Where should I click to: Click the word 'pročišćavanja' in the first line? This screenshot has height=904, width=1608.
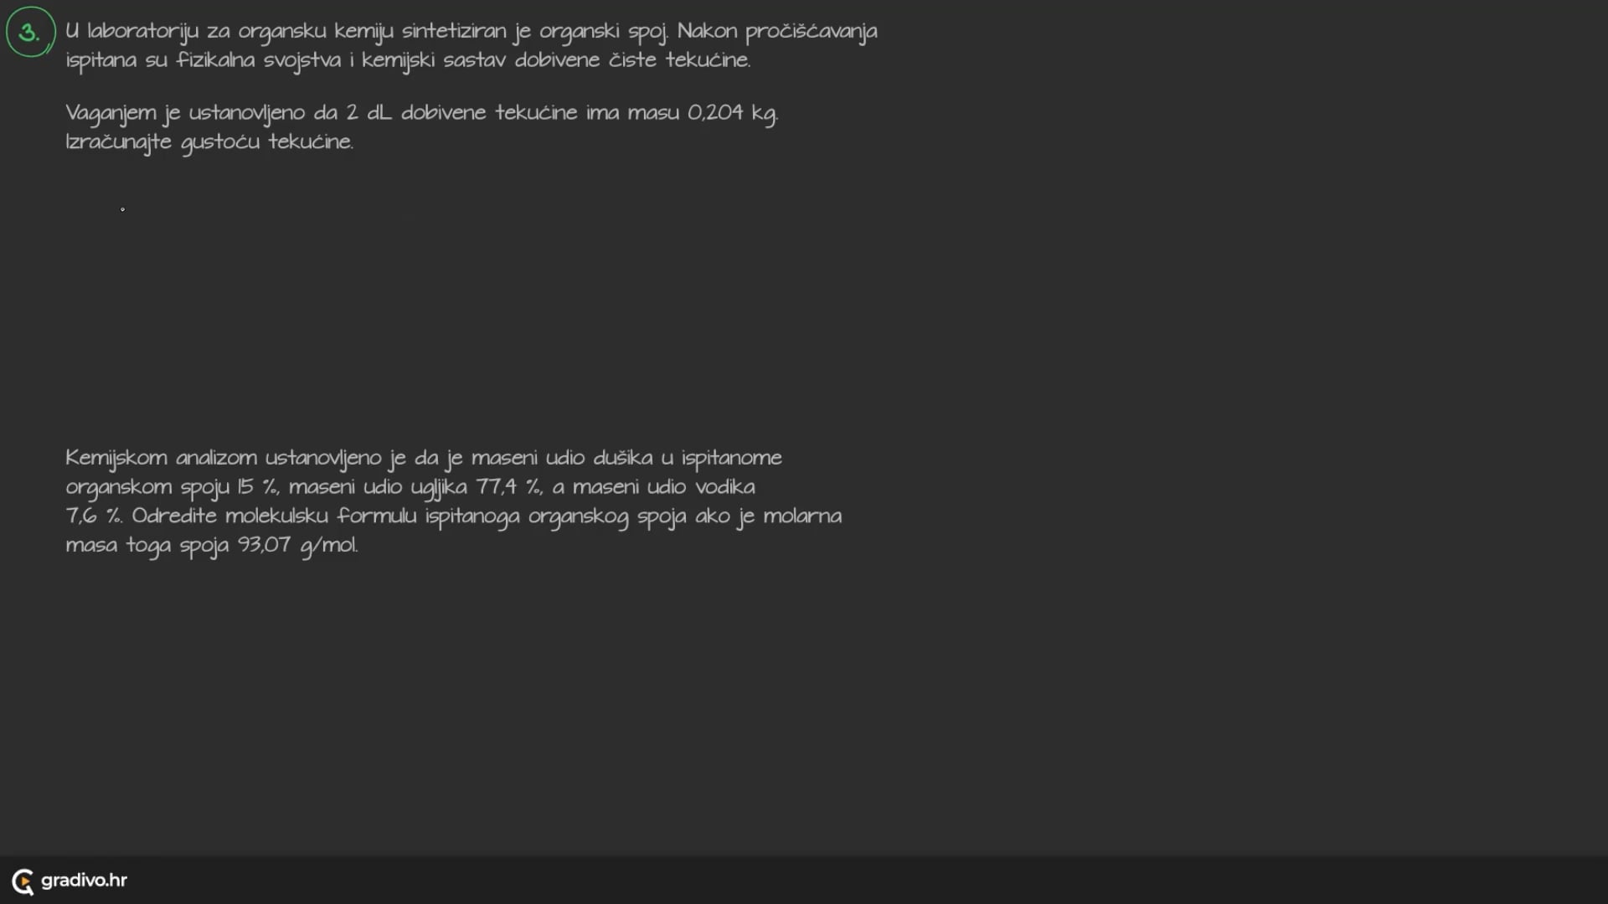point(812,32)
